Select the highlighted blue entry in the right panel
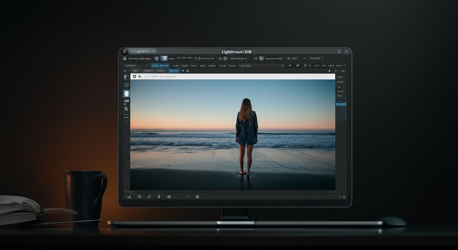Viewport: 458px width, 250px height. (x=341, y=104)
